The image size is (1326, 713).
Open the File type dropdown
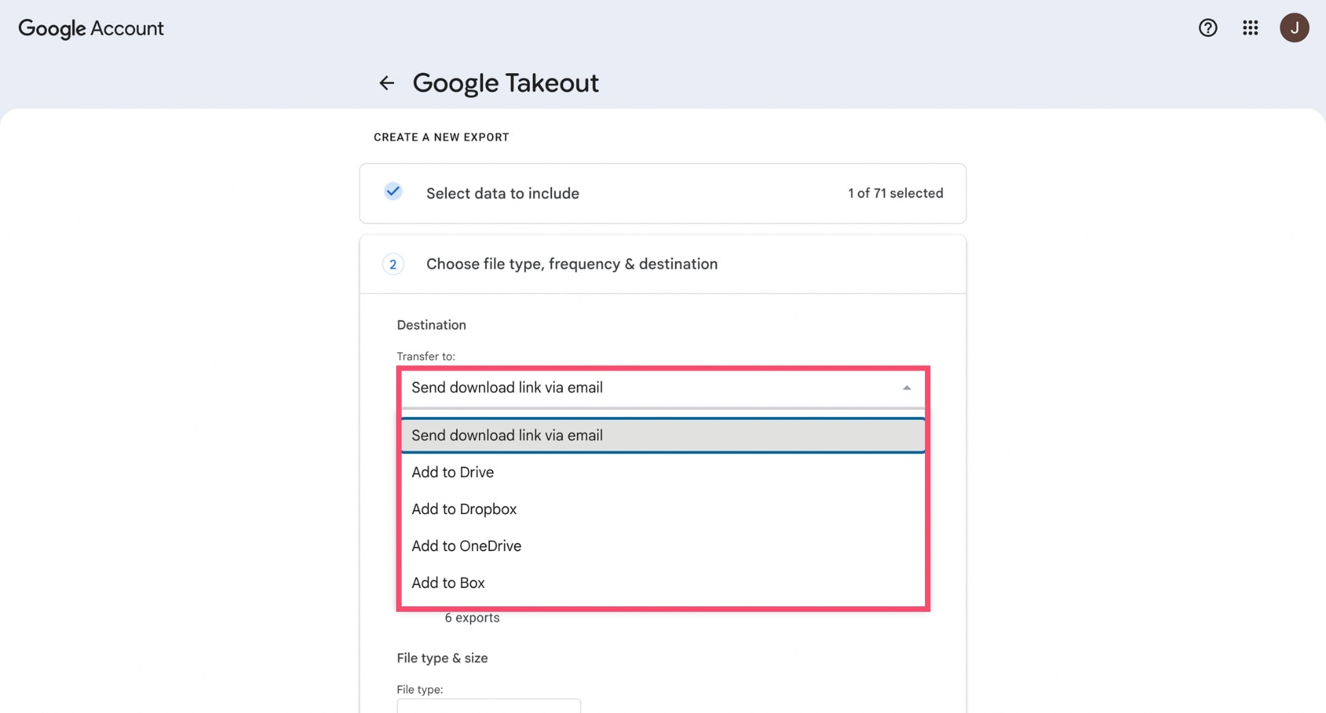488,708
